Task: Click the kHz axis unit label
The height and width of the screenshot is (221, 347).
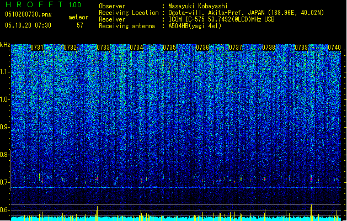Action: (5, 45)
